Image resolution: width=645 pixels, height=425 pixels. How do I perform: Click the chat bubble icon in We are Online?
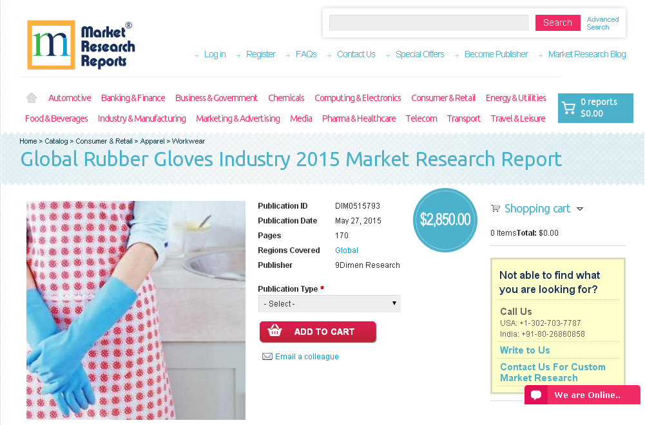(x=536, y=395)
